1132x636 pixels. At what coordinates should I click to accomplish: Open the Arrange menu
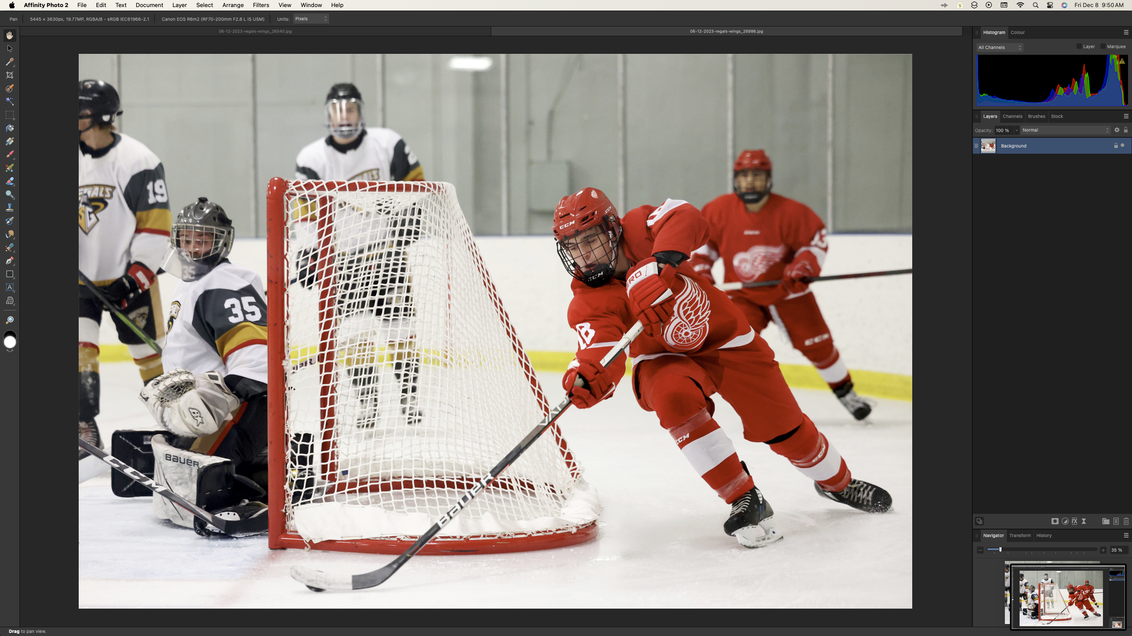233,5
